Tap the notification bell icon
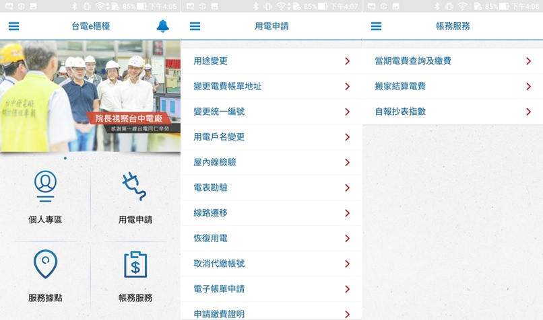The height and width of the screenshot is (320, 543). point(162,26)
